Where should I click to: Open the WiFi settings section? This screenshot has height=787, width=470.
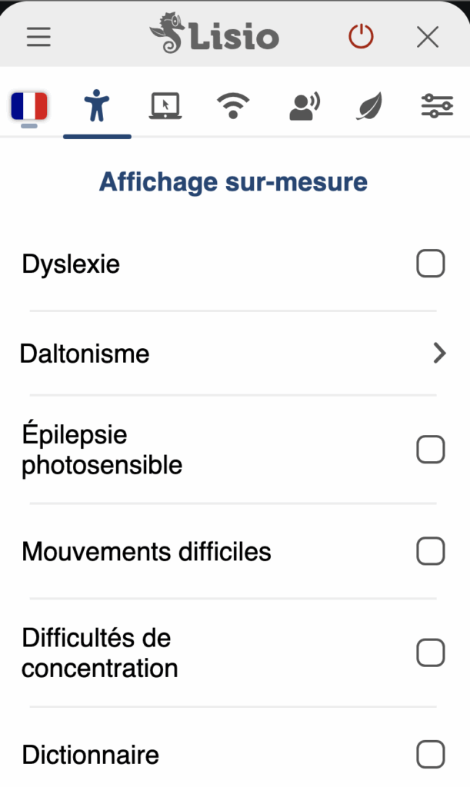232,106
